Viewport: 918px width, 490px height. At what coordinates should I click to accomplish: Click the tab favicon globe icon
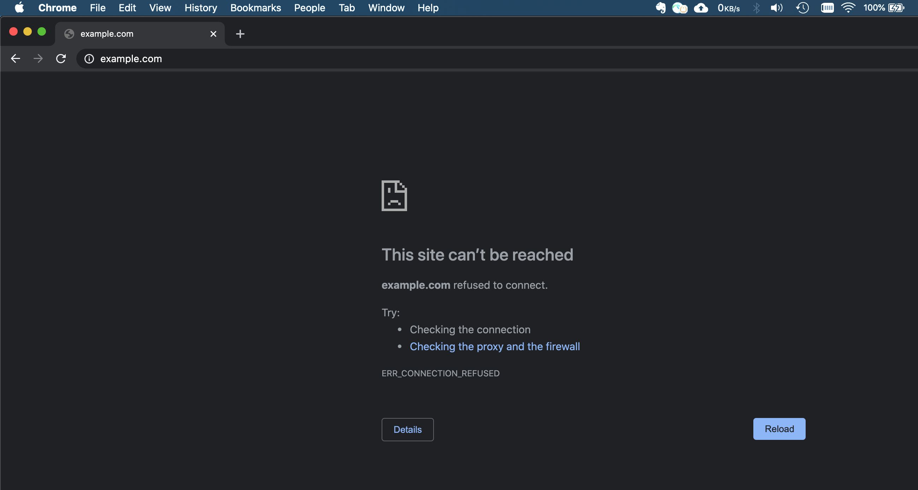tap(69, 34)
